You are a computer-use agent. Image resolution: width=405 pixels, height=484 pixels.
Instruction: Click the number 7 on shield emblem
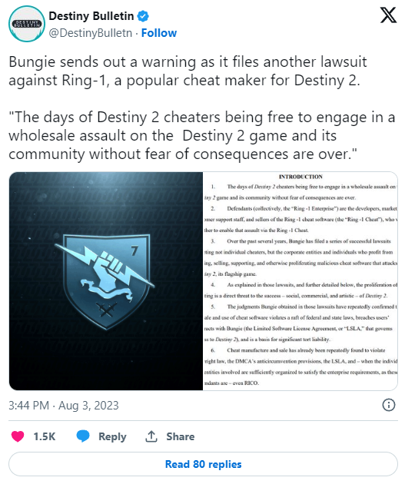(134, 250)
